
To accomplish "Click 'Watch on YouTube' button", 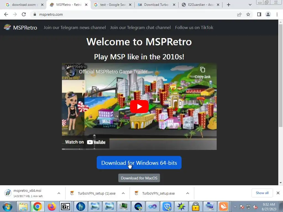I will tap(85, 142).
